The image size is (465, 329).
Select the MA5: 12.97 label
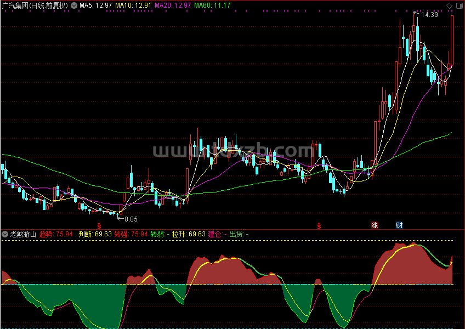(95, 5)
